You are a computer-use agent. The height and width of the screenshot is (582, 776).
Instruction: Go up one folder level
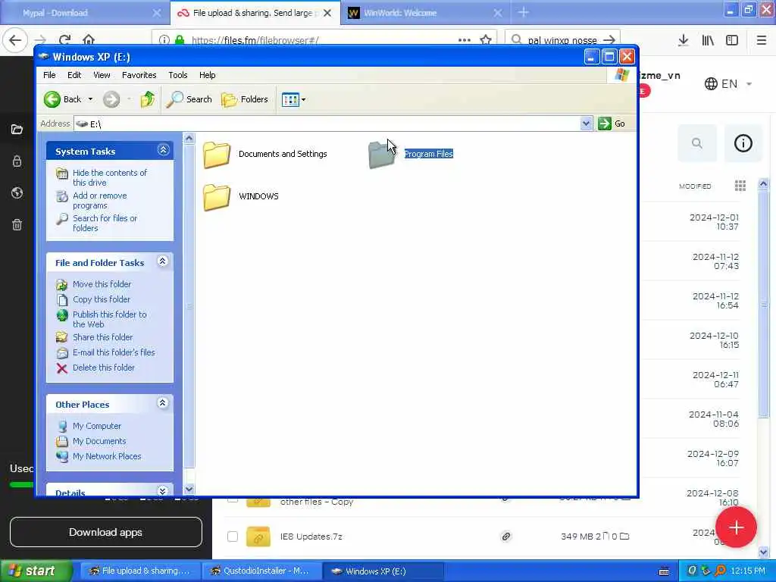147,99
